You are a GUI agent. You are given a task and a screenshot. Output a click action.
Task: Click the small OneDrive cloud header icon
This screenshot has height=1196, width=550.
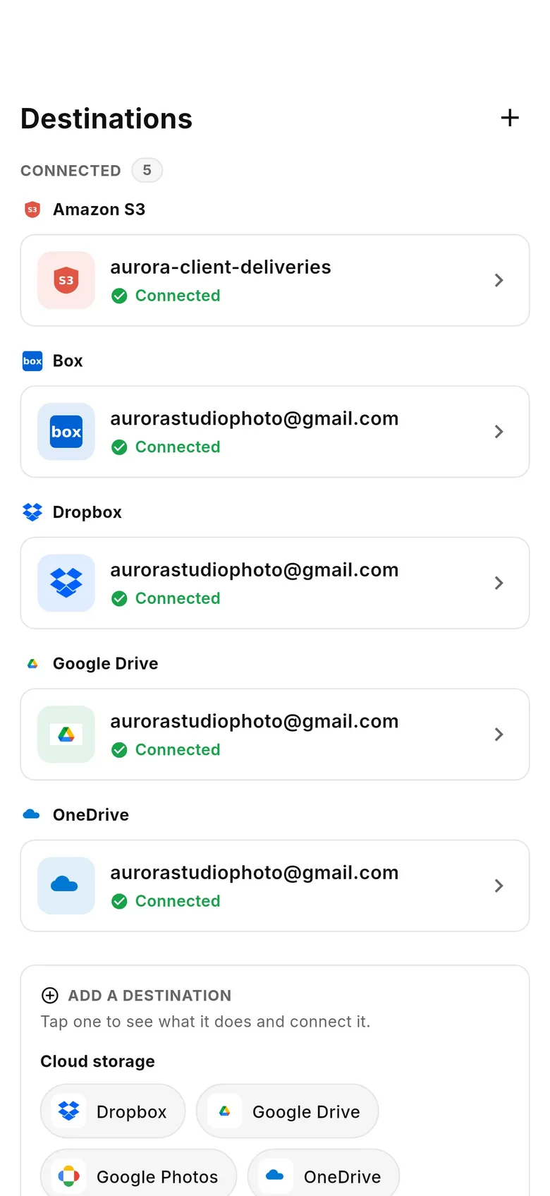[x=32, y=814]
